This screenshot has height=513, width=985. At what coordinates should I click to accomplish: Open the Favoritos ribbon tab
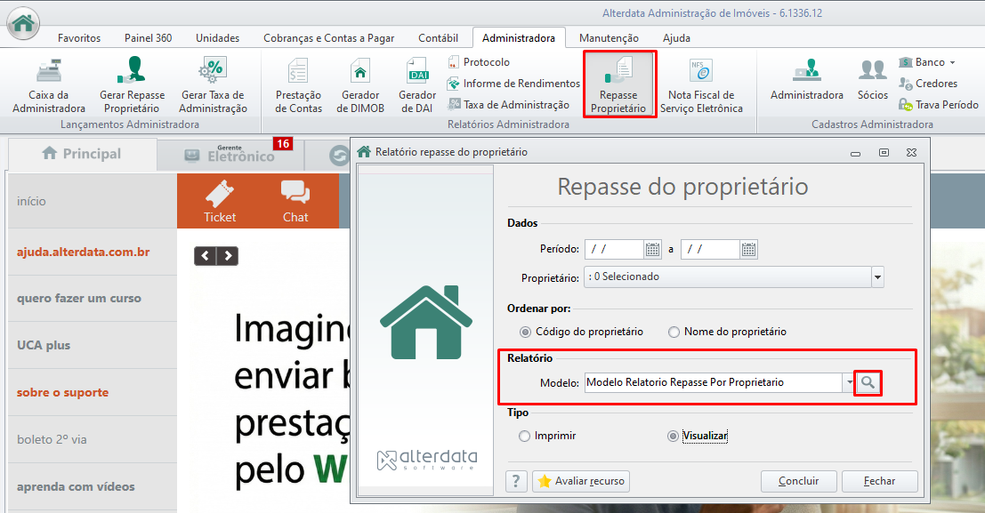point(79,37)
